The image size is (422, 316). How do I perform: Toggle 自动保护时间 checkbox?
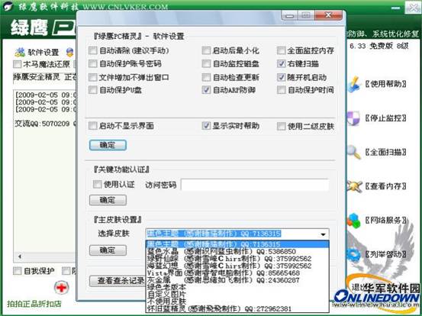click(x=282, y=90)
